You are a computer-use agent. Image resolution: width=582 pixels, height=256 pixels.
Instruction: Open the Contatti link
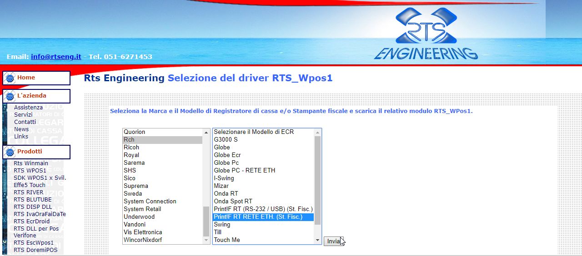[25, 122]
